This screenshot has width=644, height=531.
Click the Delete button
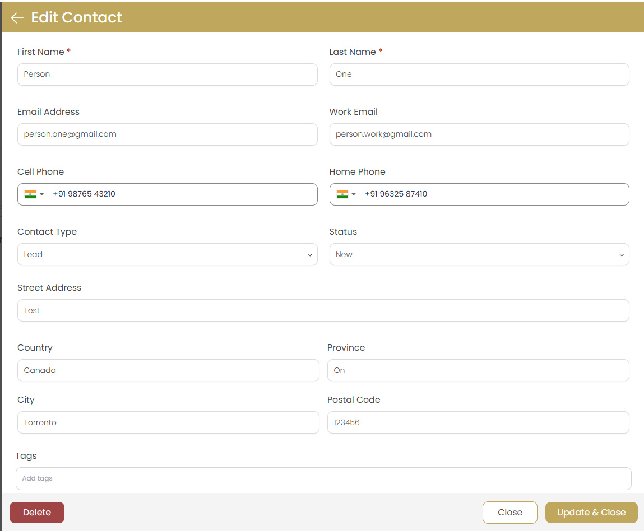36,512
